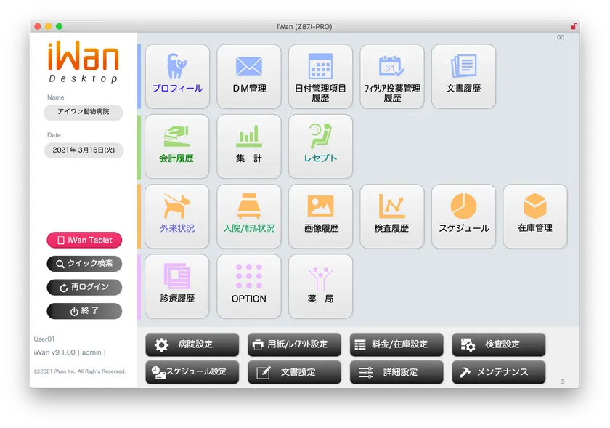
Task: Open 検査履歴 line graph tile
Action: [x=392, y=217]
